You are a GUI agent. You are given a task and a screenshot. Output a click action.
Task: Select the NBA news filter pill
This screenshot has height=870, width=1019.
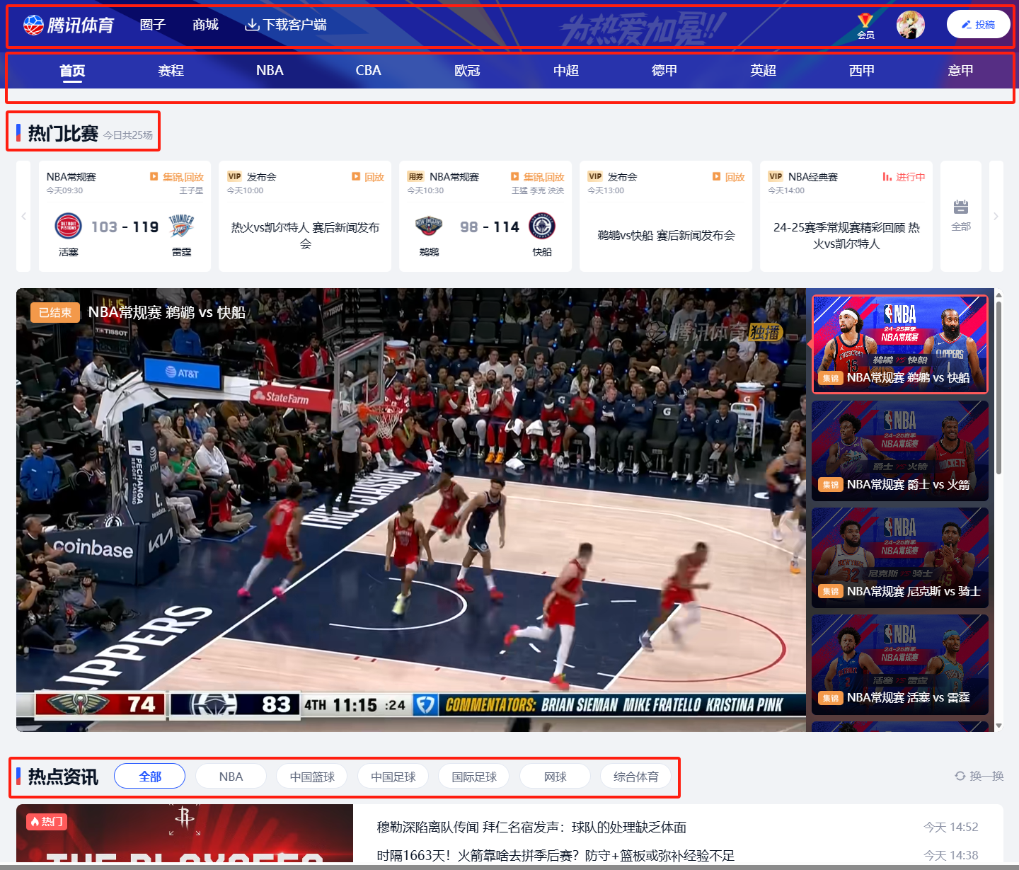[231, 777]
